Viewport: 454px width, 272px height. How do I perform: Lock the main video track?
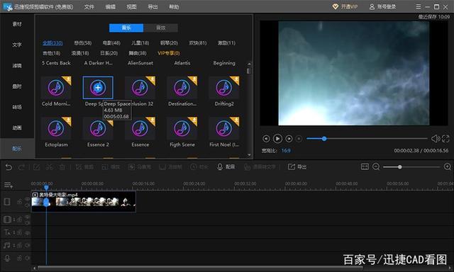click(19, 202)
